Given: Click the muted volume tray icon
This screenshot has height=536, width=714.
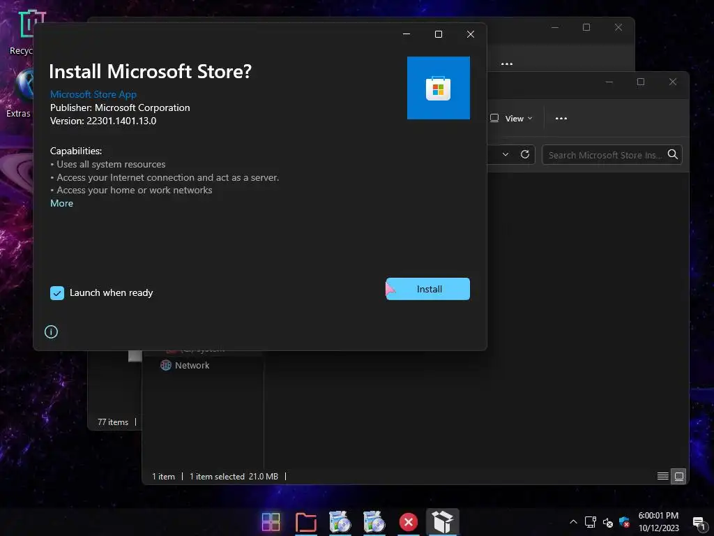Looking at the screenshot, I should click(x=607, y=522).
